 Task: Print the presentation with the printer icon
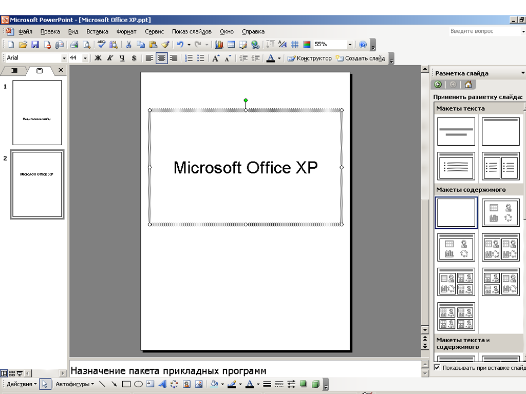74,45
